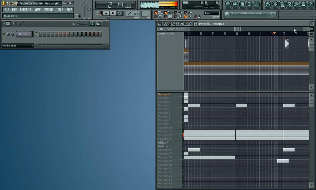Screen dimensions: 316x190
Task: Select the delete tool in Playlist toolbar
Action: tap(173, 24)
